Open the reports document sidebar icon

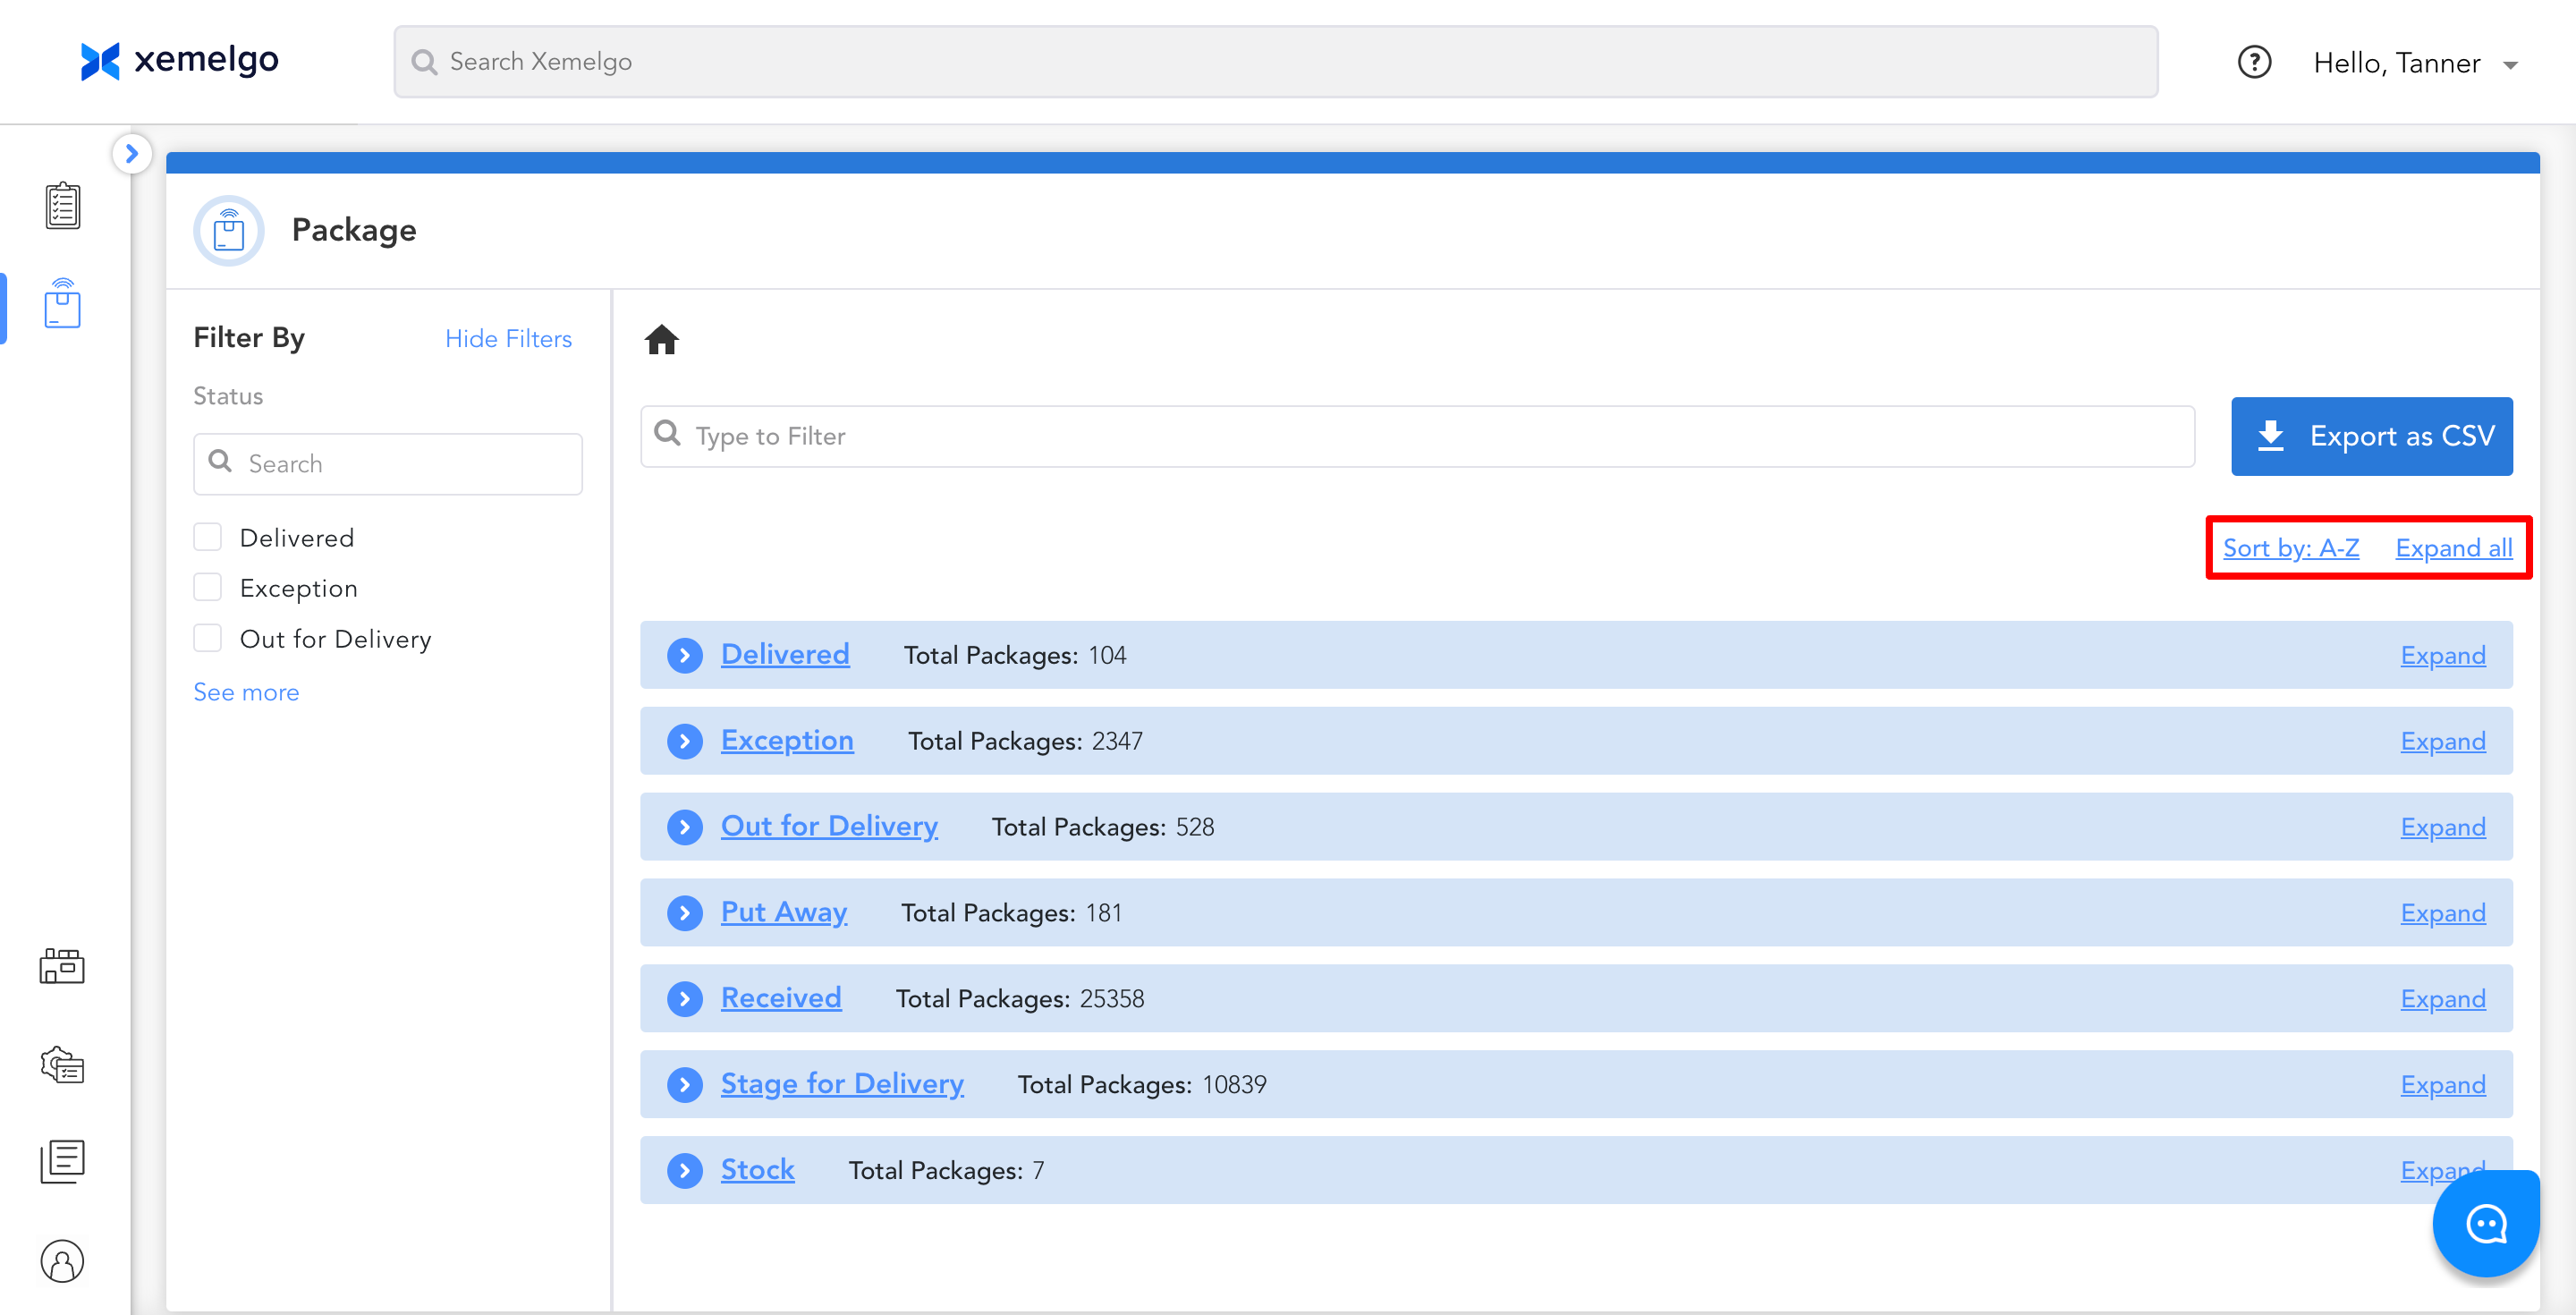click(x=62, y=1162)
